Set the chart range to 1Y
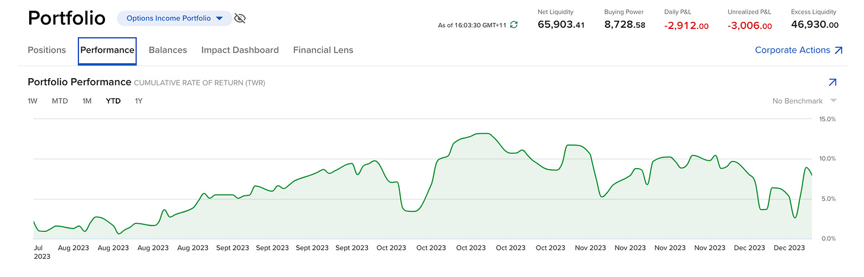This screenshot has height=277, width=864. pos(139,101)
